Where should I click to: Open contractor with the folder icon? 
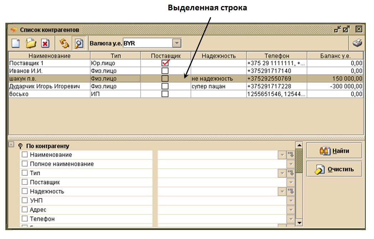tap(31, 43)
